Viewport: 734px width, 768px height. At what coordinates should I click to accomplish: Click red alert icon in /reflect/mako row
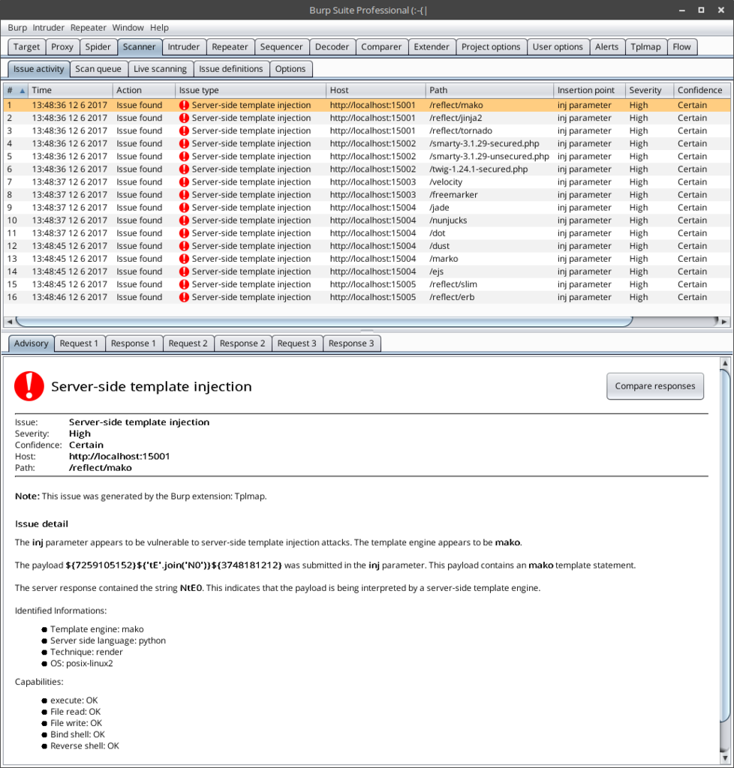184,106
